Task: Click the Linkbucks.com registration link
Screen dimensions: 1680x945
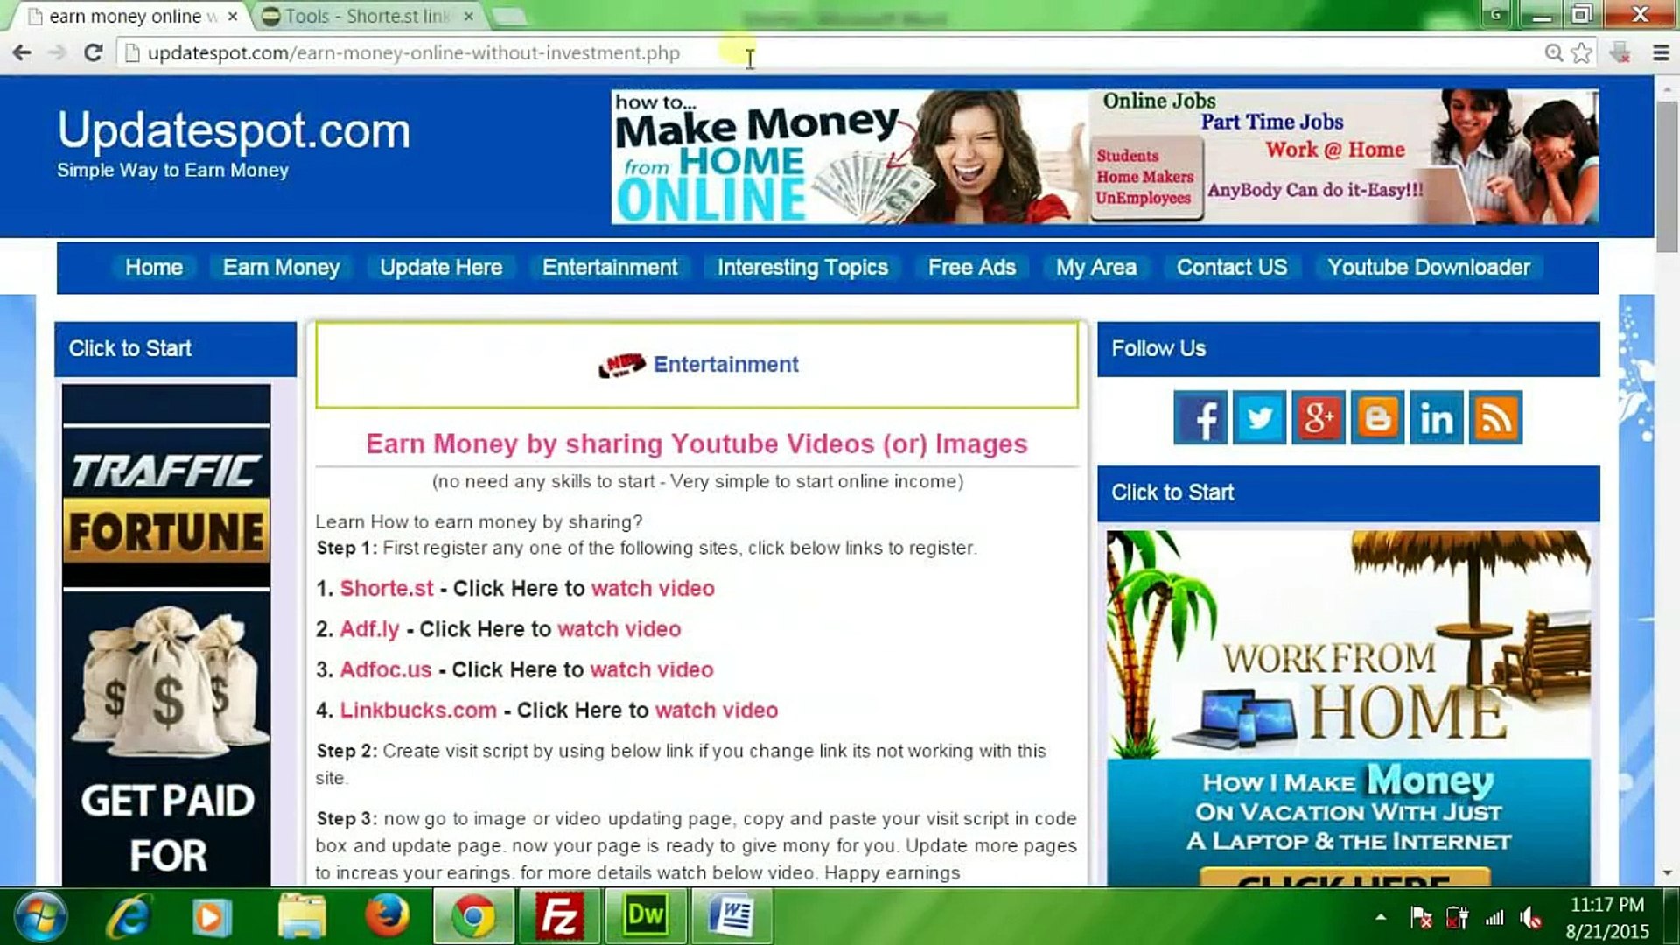Action: [418, 710]
